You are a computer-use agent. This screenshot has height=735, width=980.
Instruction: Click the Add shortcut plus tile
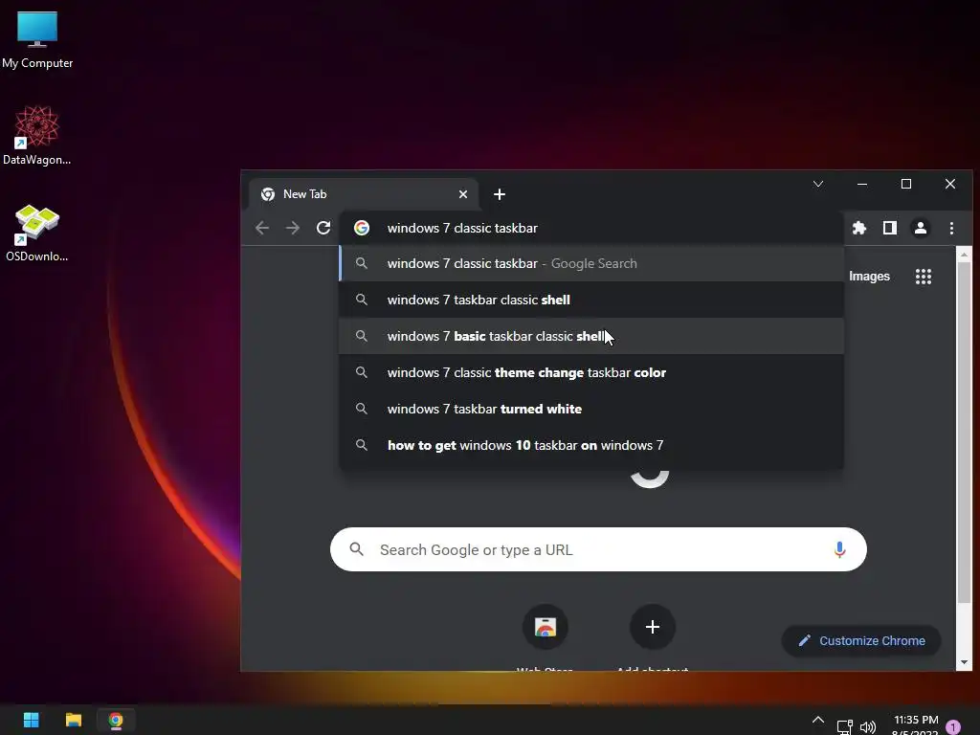(x=652, y=627)
